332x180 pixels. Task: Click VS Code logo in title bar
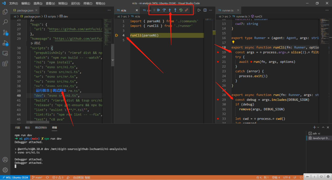click(x=4, y=3)
